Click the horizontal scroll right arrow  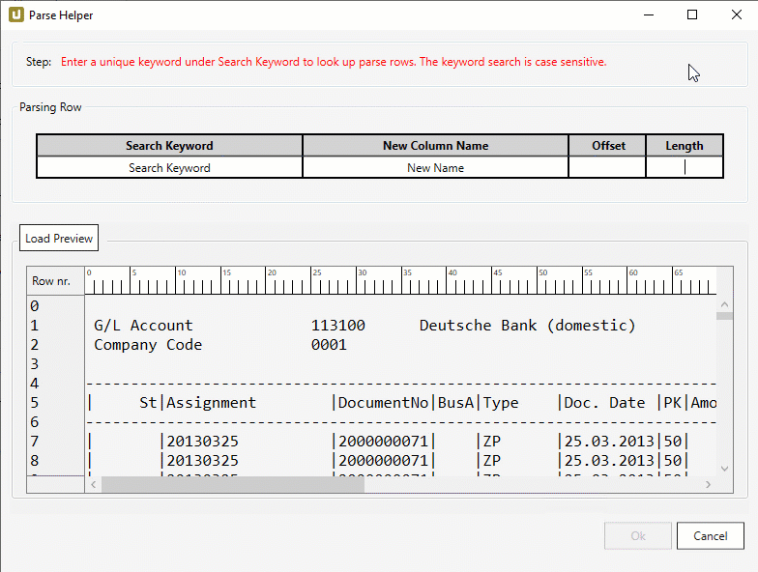click(x=708, y=485)
